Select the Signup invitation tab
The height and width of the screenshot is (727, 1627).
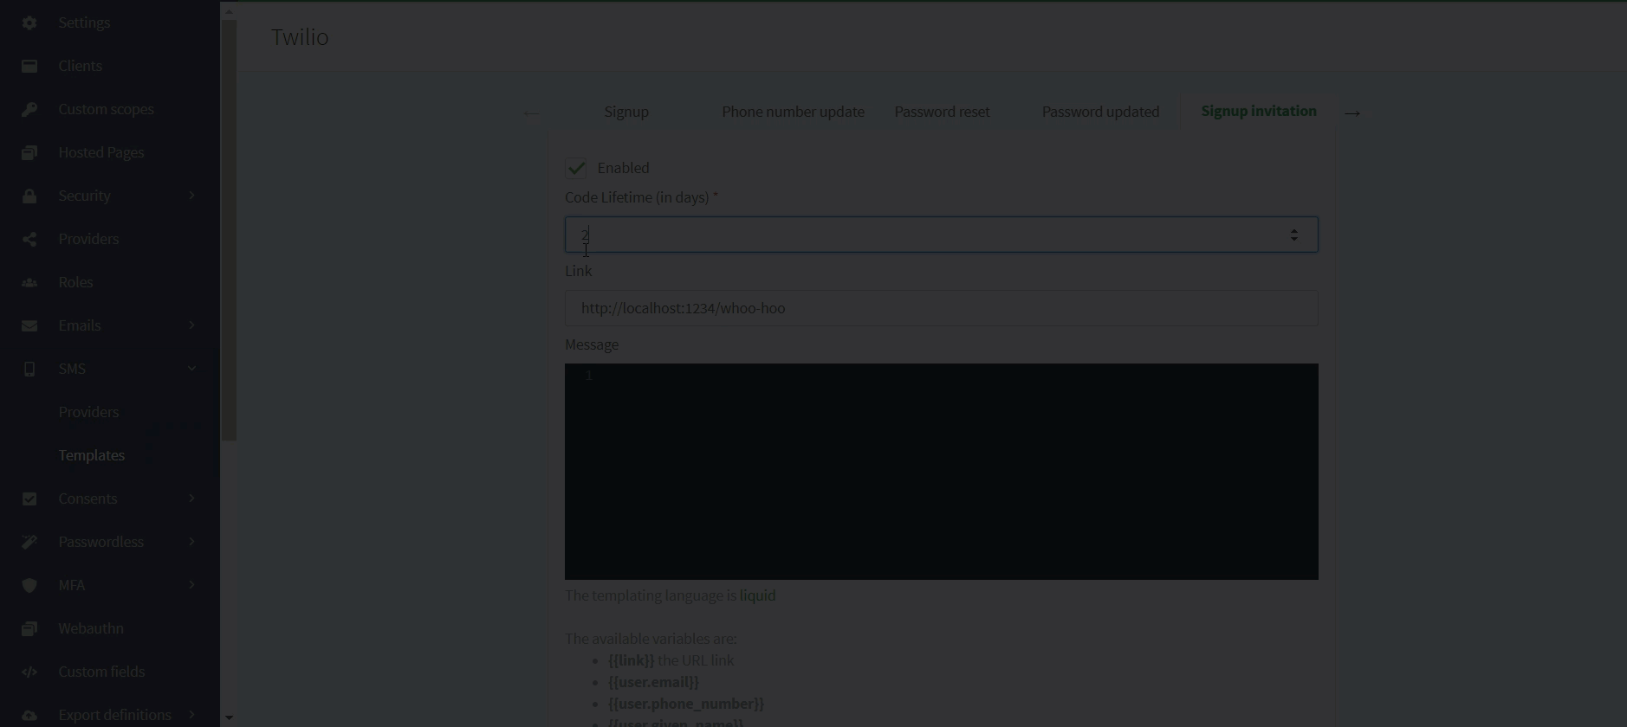pyautogui.click(x=1259, y=111)
